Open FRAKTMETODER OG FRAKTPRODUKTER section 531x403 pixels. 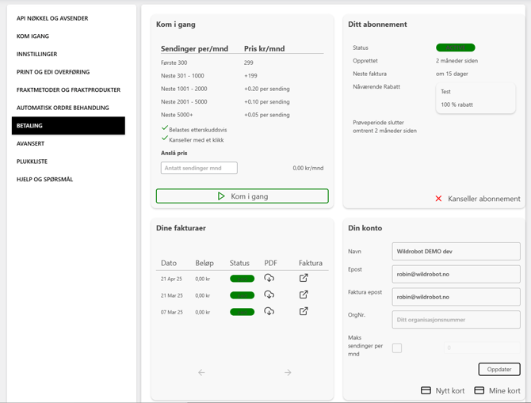[x=68, y=90]
